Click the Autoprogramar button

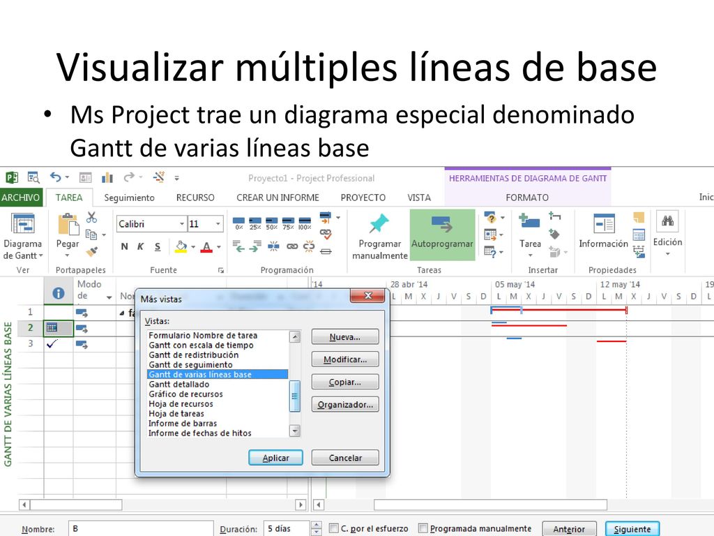pyautogui.click(x=442, y=235)
